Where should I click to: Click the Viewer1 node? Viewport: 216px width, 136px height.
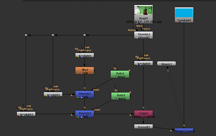click(166, 63)
